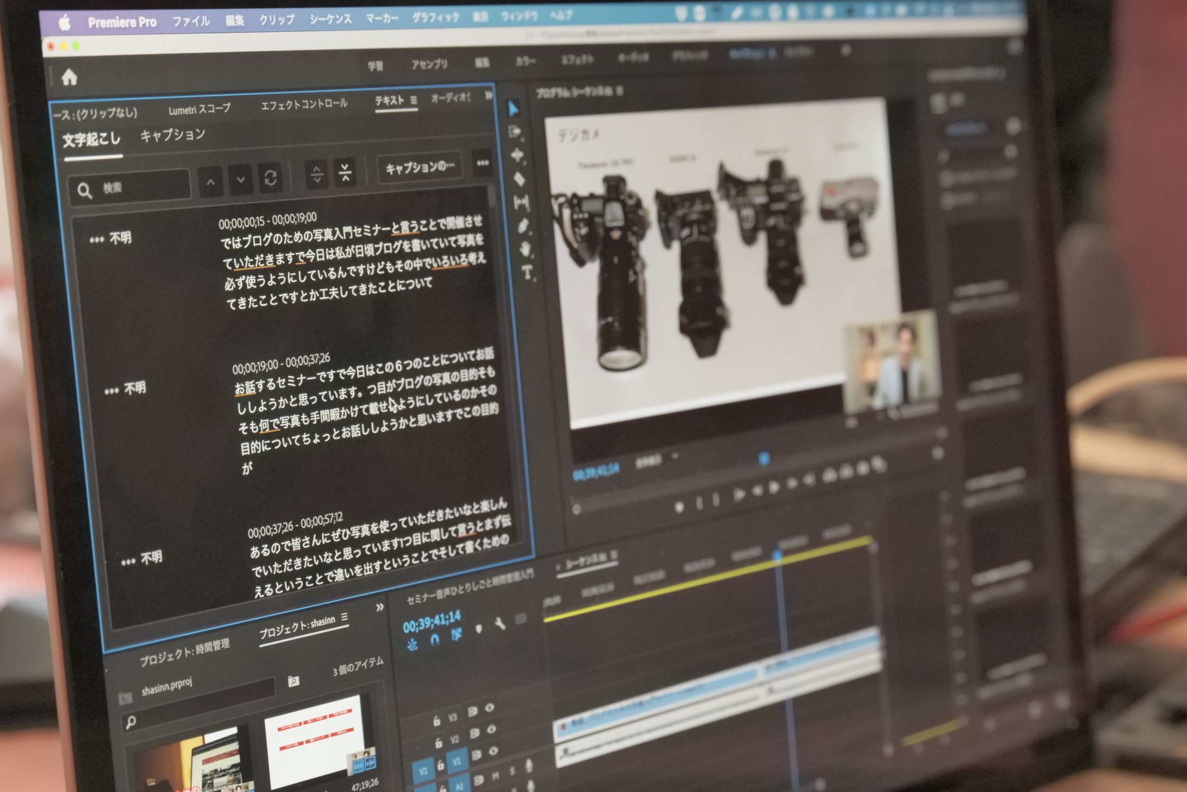Image resolution: width=1187 pixels, height=792 pixels.
Task: Toggle snap magnet in timeline
Action: [x=434, y=639]
